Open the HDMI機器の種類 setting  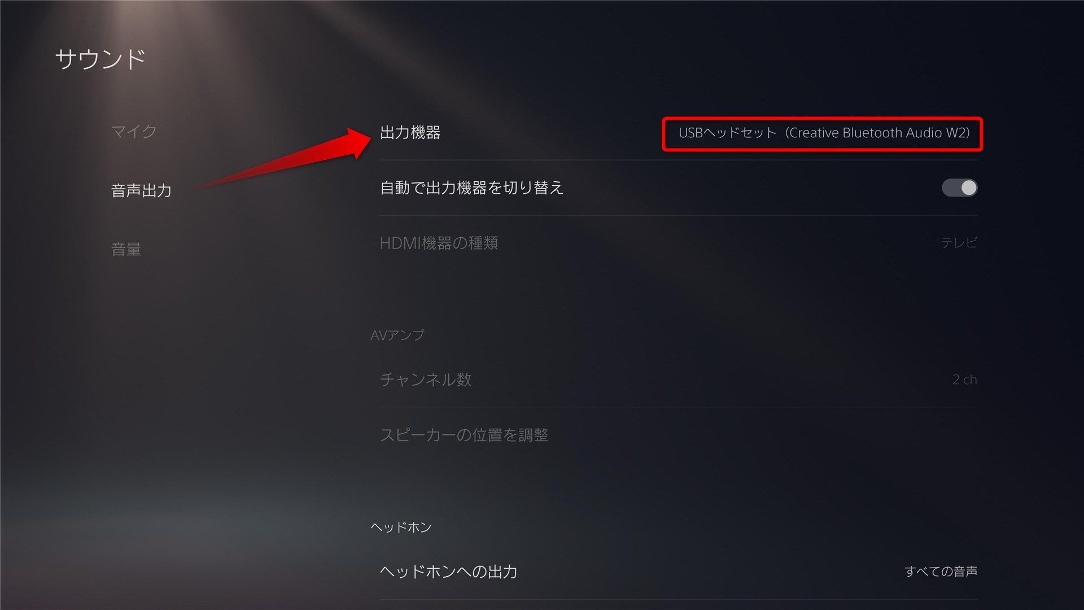[x=679, y=243]
